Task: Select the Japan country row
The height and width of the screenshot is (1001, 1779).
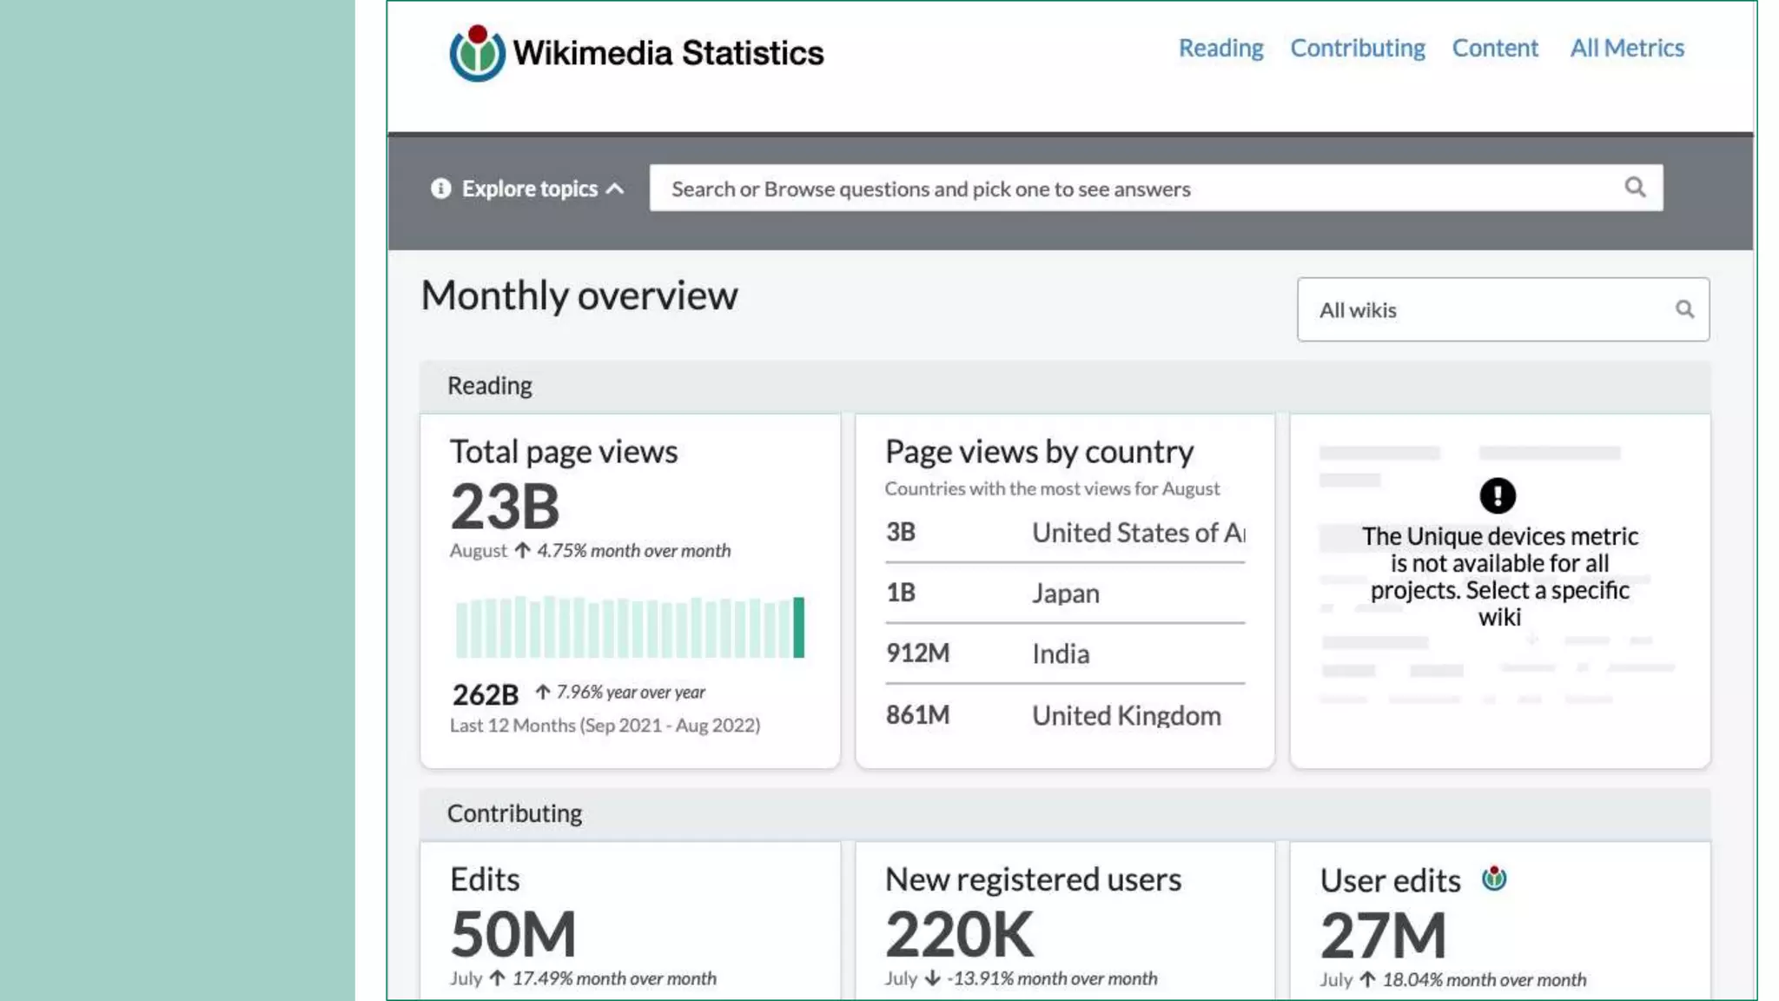Action: coord(1065,593)
